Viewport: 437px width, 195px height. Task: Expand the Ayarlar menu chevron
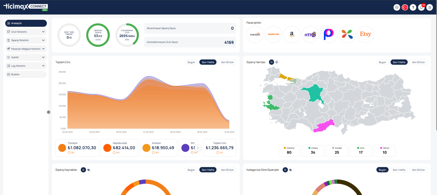[x=43, y=57]
